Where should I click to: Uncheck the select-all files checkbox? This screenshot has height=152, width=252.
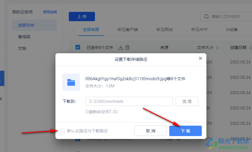tap(78, 47)
